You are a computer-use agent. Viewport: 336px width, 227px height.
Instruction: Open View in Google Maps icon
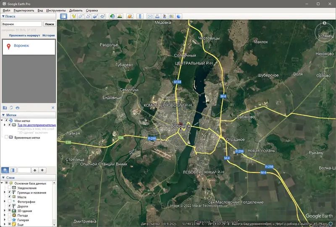171,16
